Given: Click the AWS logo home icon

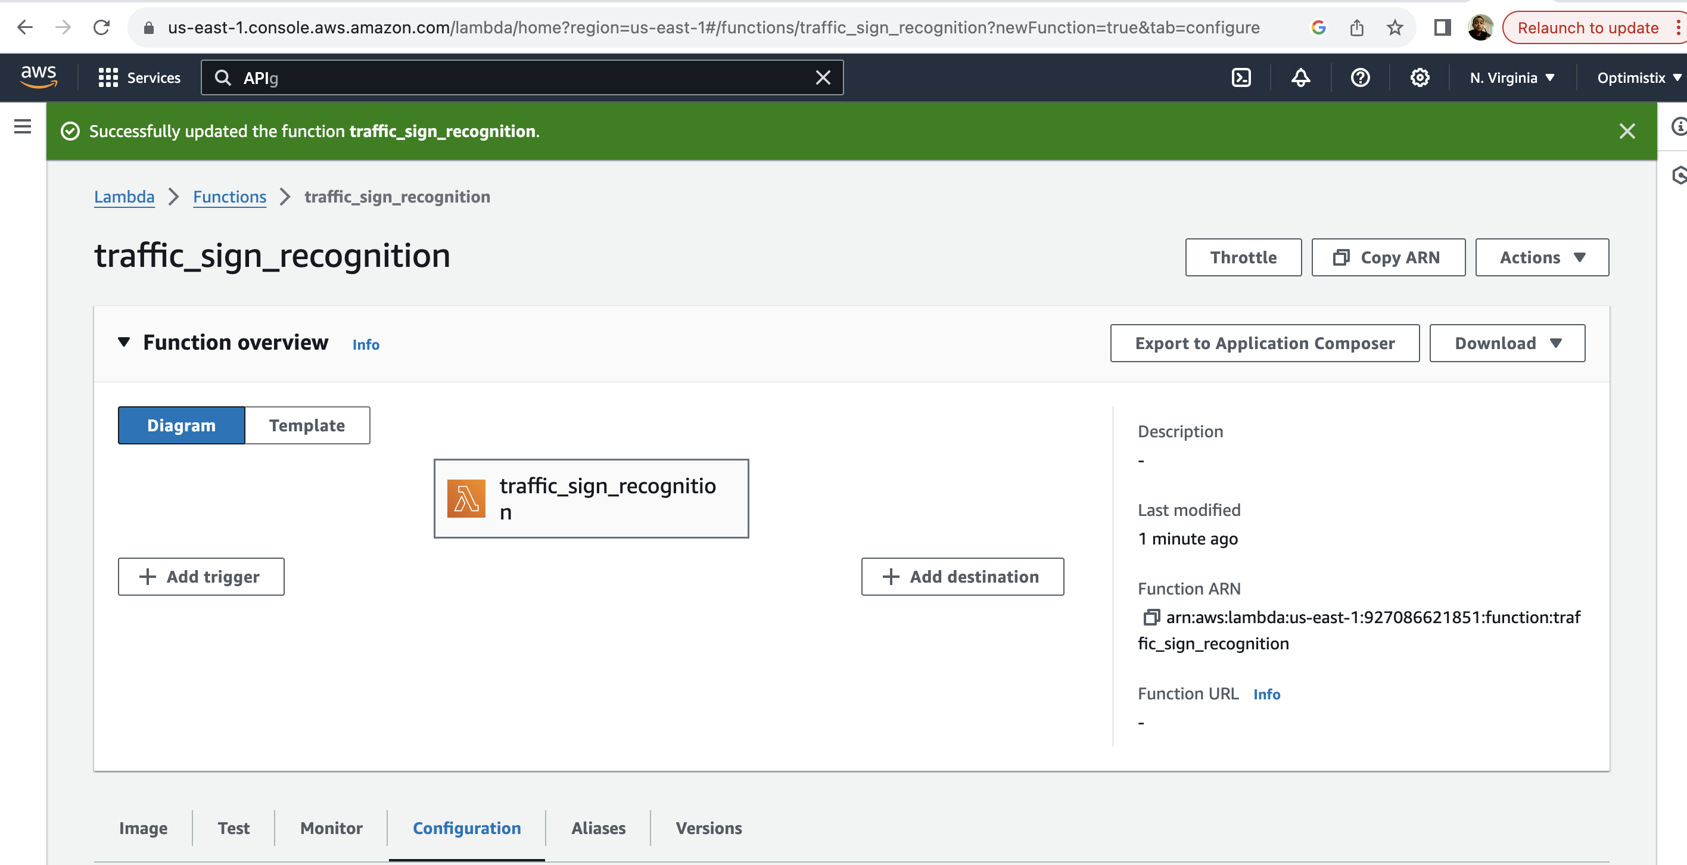Looking at the screenshot, I should [38, 77].
